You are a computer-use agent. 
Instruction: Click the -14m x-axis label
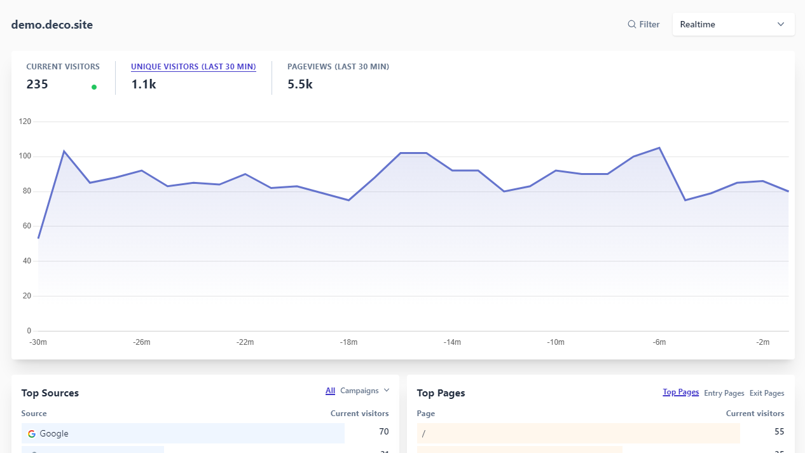(452, 342)
